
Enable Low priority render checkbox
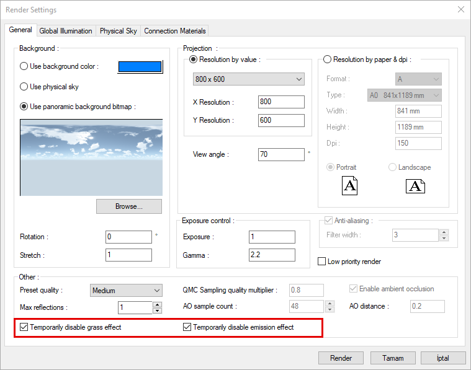point(322,262)
